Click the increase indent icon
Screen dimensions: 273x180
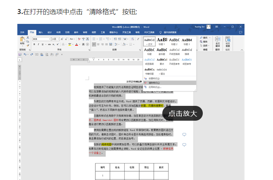pos(119,39)
